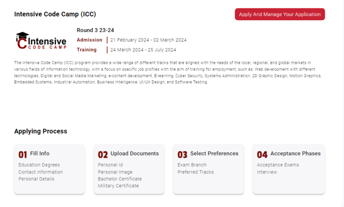Screen dimensions: 344x207
Task: Click Personal Image item
Action: click(x=115, y=172)
